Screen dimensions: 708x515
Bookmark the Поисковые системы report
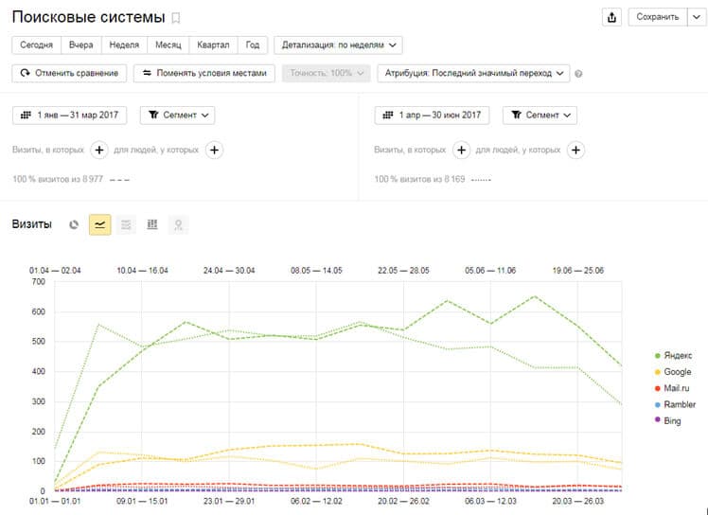pos(176,18)
